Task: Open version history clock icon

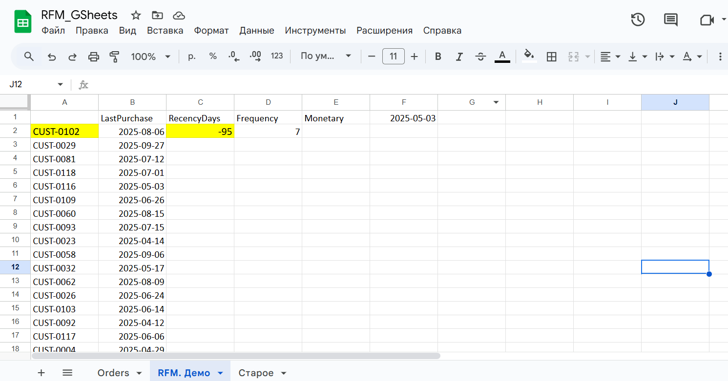Action: coord(638,19)
